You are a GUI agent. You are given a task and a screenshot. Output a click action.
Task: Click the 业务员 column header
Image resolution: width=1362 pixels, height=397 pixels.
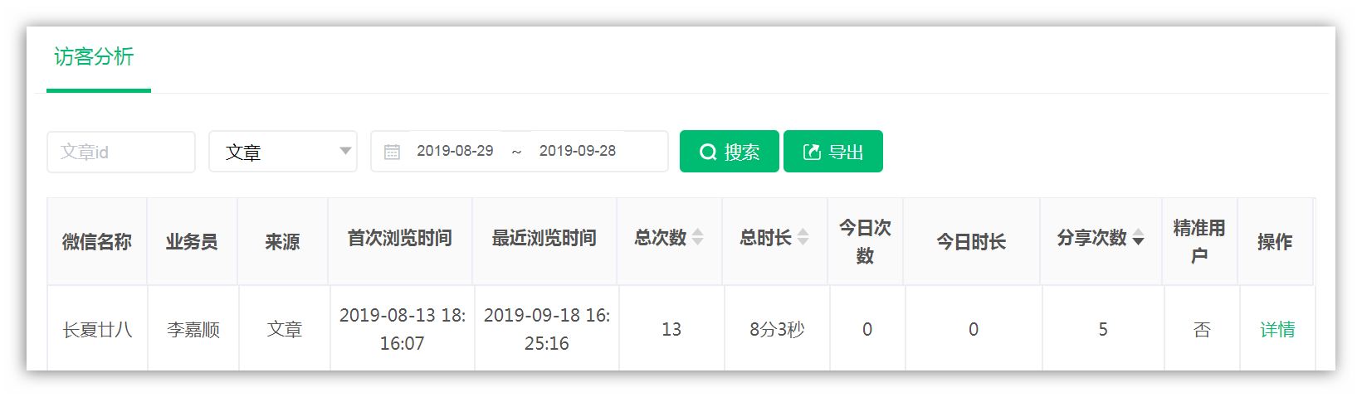pyautogui.click(x=192, y=241)
